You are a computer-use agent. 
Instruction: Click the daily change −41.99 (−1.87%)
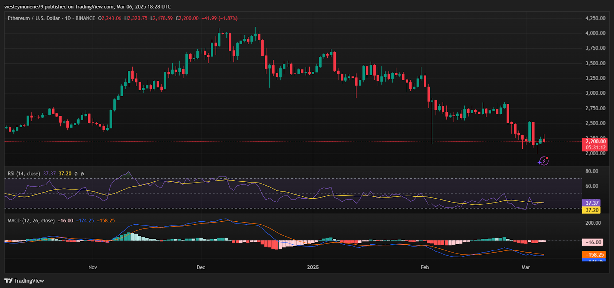coord(220,18)
